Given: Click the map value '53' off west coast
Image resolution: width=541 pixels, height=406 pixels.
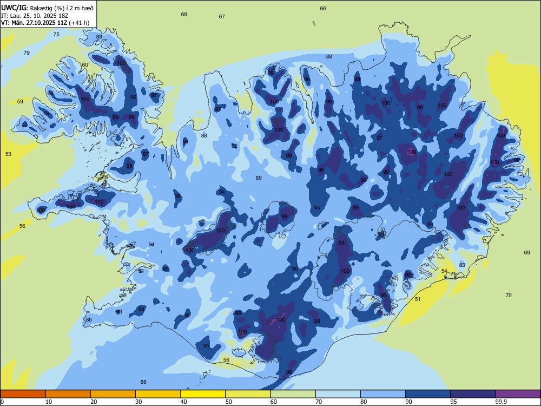Looking at the screenshot, I should tap(8, 154).
